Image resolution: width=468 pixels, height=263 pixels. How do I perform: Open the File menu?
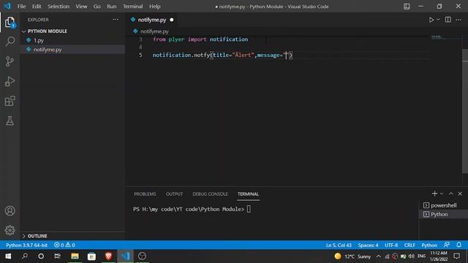click(x=21, y=7)
